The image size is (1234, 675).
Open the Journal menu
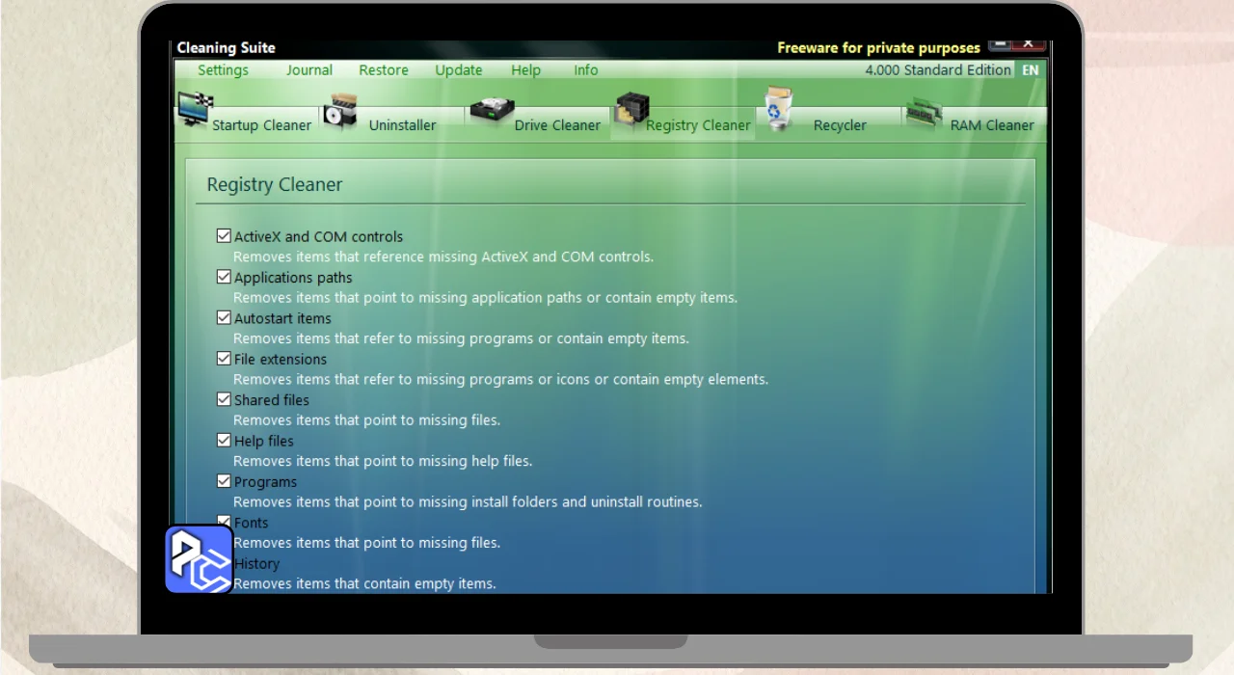309,70
